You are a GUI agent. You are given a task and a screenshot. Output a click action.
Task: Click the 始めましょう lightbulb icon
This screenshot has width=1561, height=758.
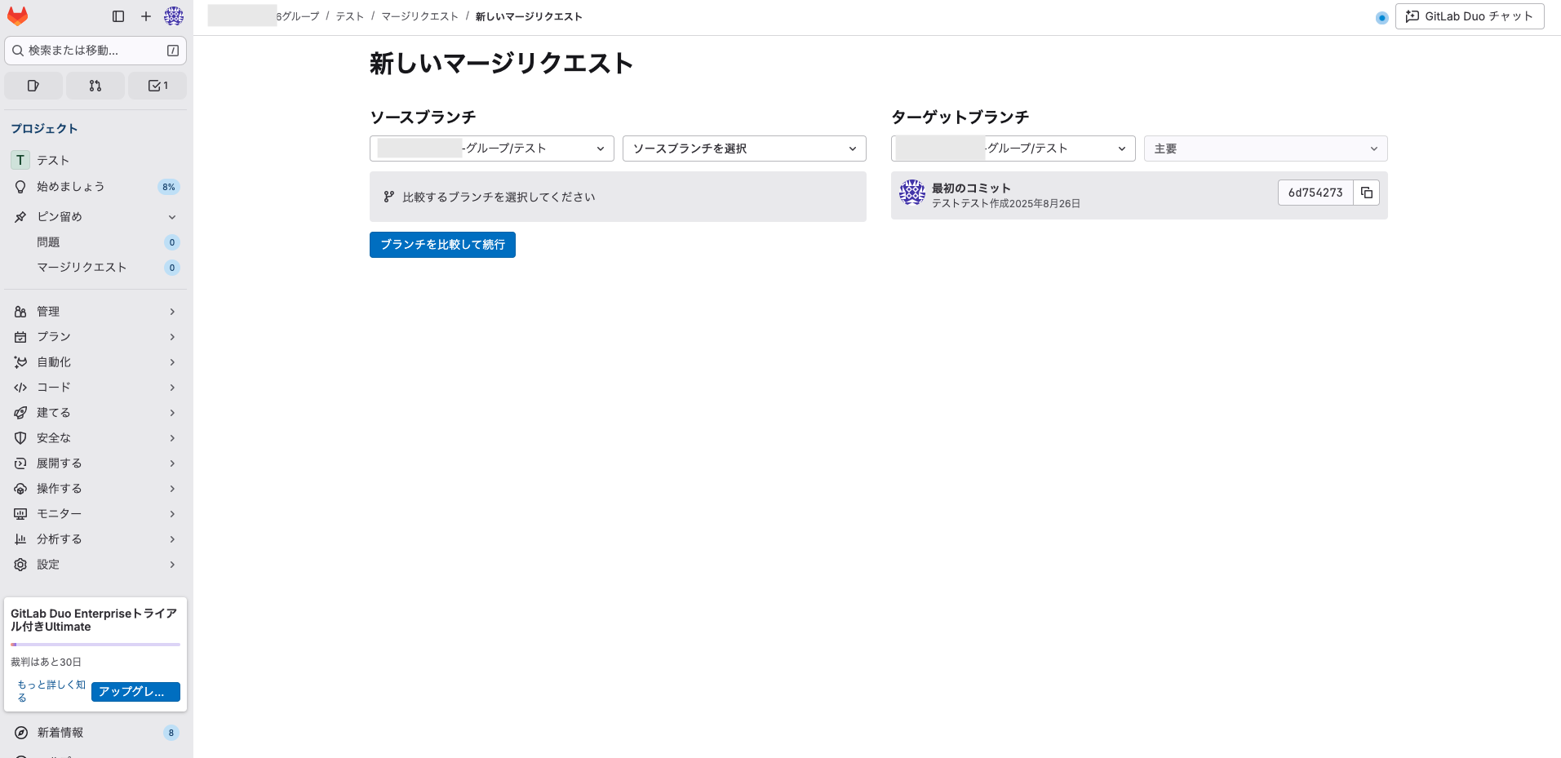(x=20, y=187)
